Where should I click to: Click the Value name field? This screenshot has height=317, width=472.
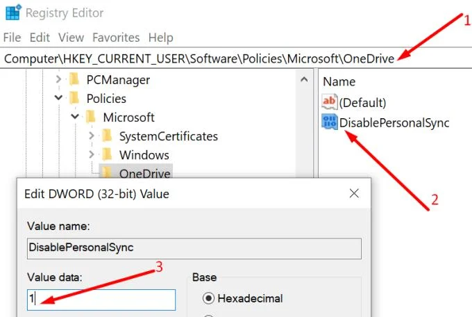[x=194, y=249]
